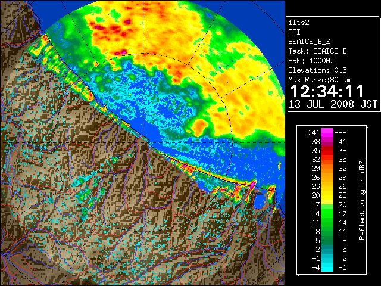Click the 'SEAICE_B_Z' product name

point(309,42)
